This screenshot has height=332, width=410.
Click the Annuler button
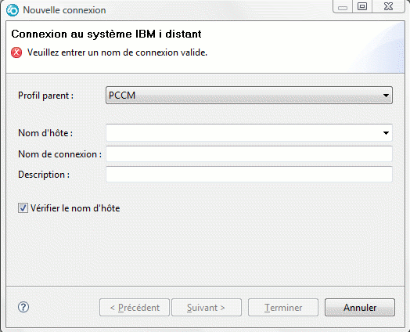click(x=360, y=308)
